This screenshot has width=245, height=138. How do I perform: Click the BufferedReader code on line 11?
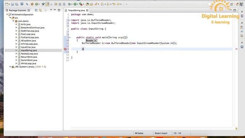point(129,43)
